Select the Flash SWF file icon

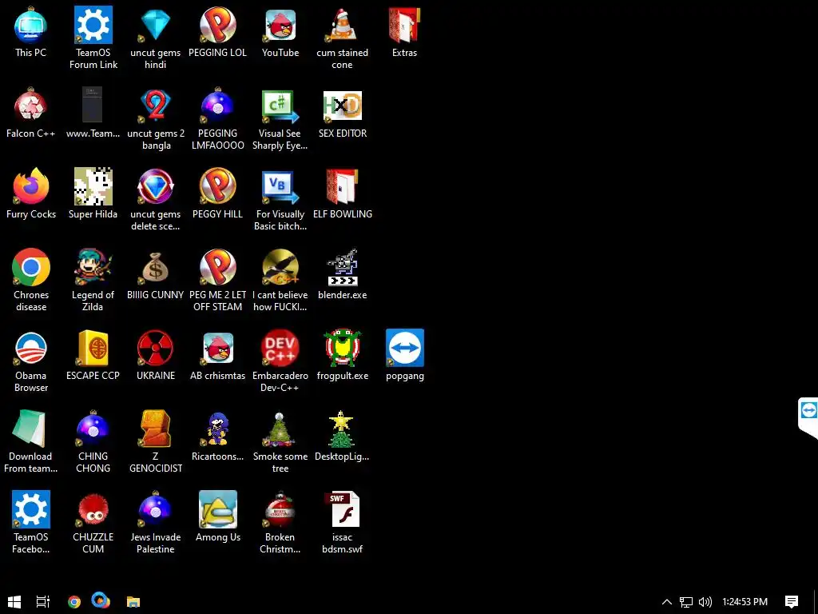[x=342, y=509]
